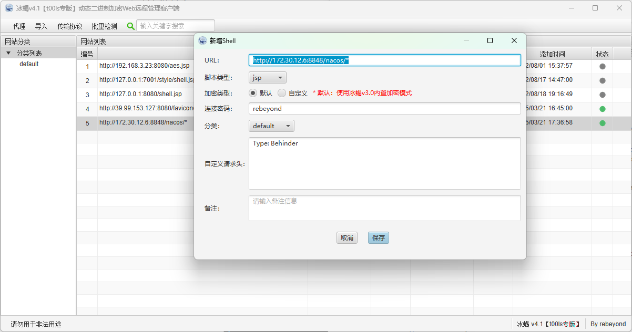Viewport: 632px width, 332px height.
Task: Click the 保存 button
Action: (x=378, y=238)
